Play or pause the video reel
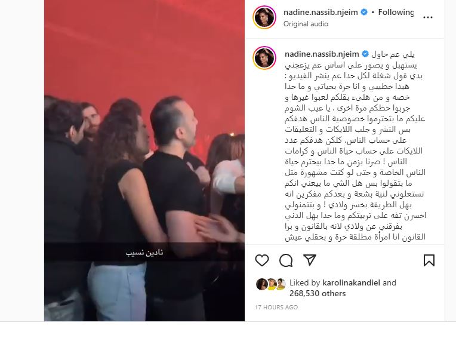Screen dimensions: 456x341 [x=144, y=161]
